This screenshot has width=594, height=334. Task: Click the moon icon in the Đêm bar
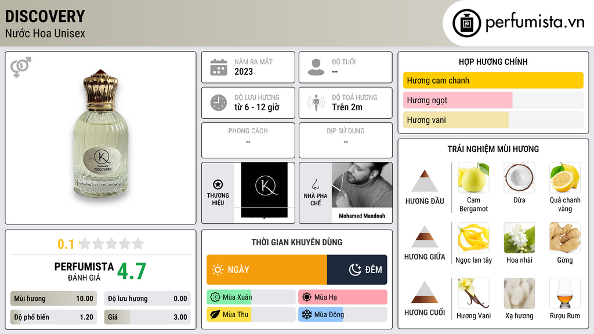[355, 270]
